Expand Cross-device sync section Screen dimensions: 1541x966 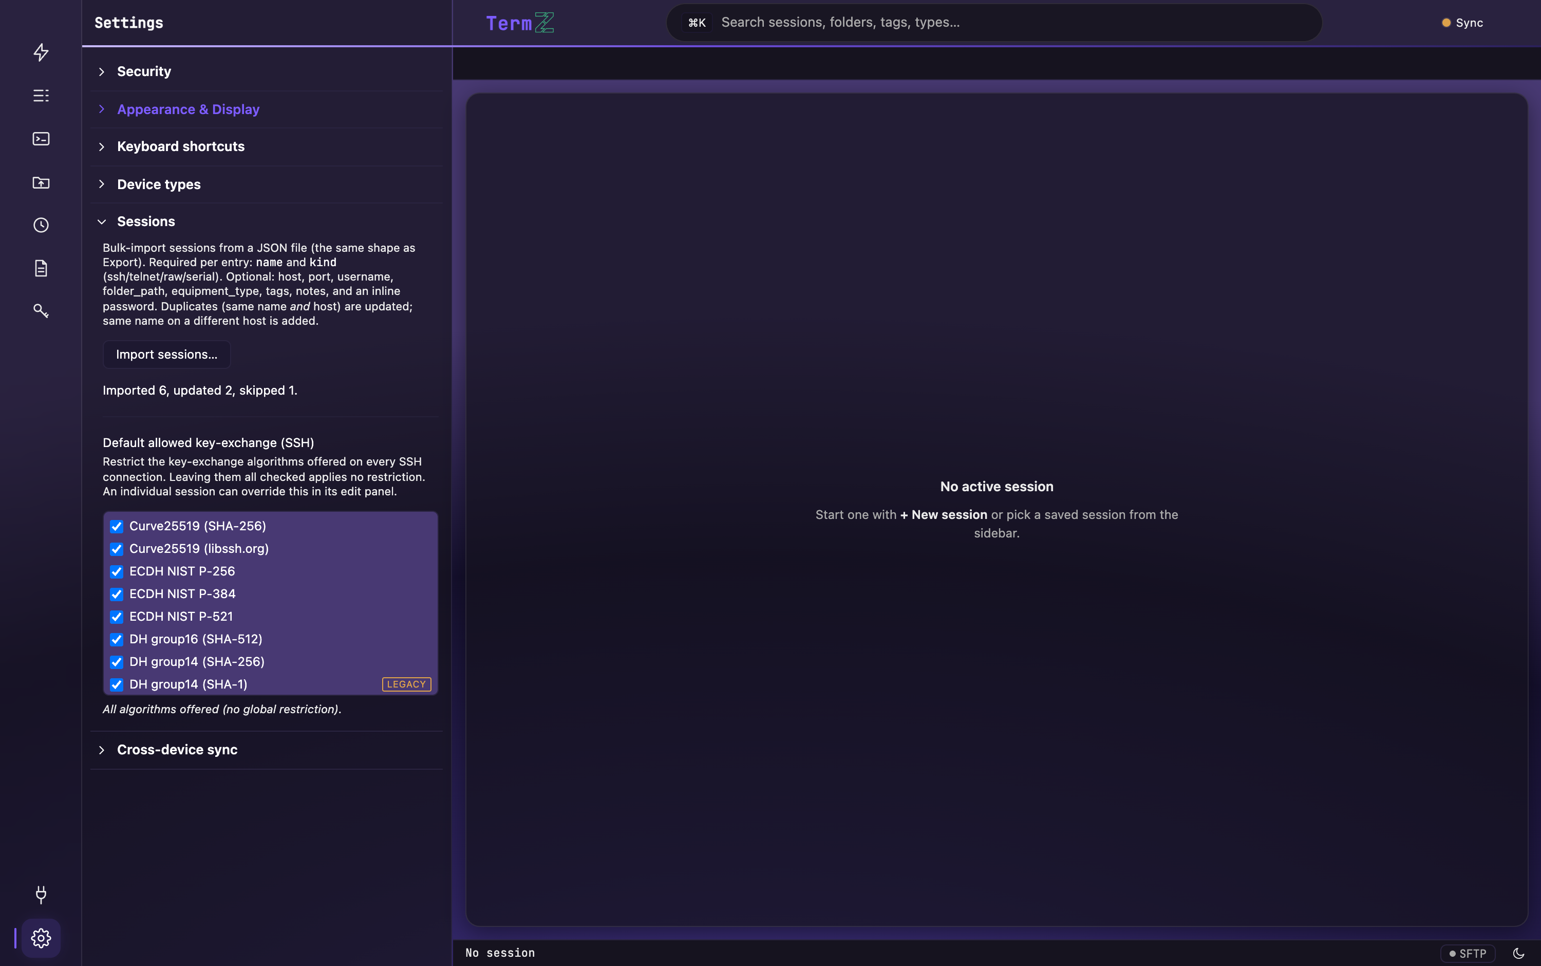coord(266,750)
